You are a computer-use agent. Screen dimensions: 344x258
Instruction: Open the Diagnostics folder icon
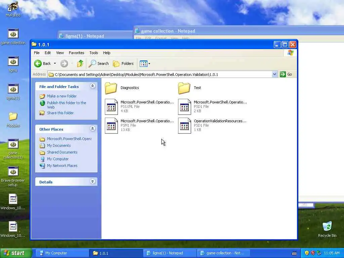(x=111, y=88)
